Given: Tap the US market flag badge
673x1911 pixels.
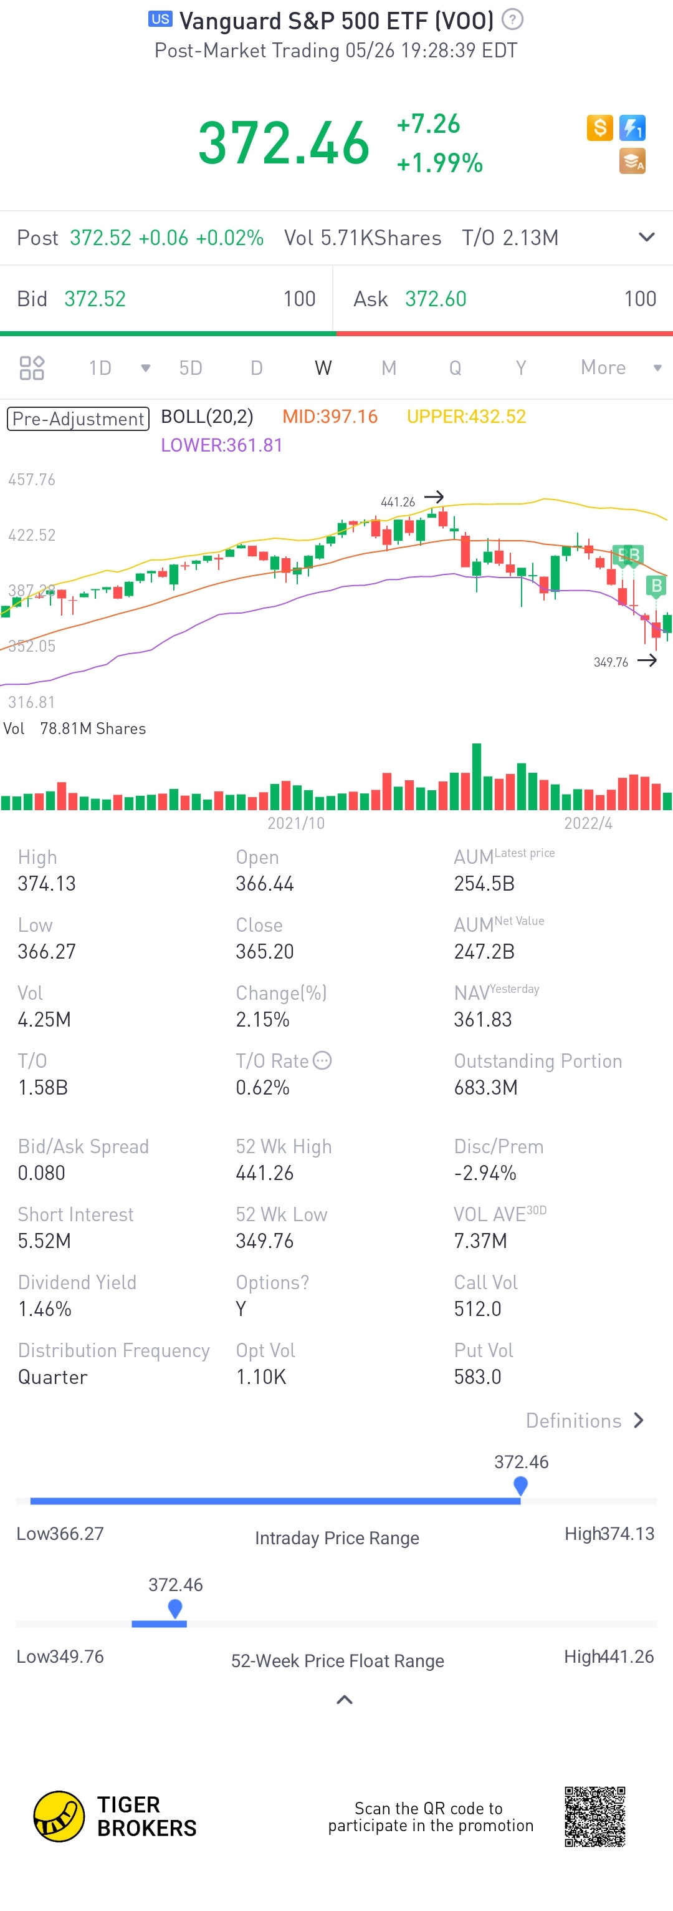Looking at the screenshot, I should tap(160, 19).
